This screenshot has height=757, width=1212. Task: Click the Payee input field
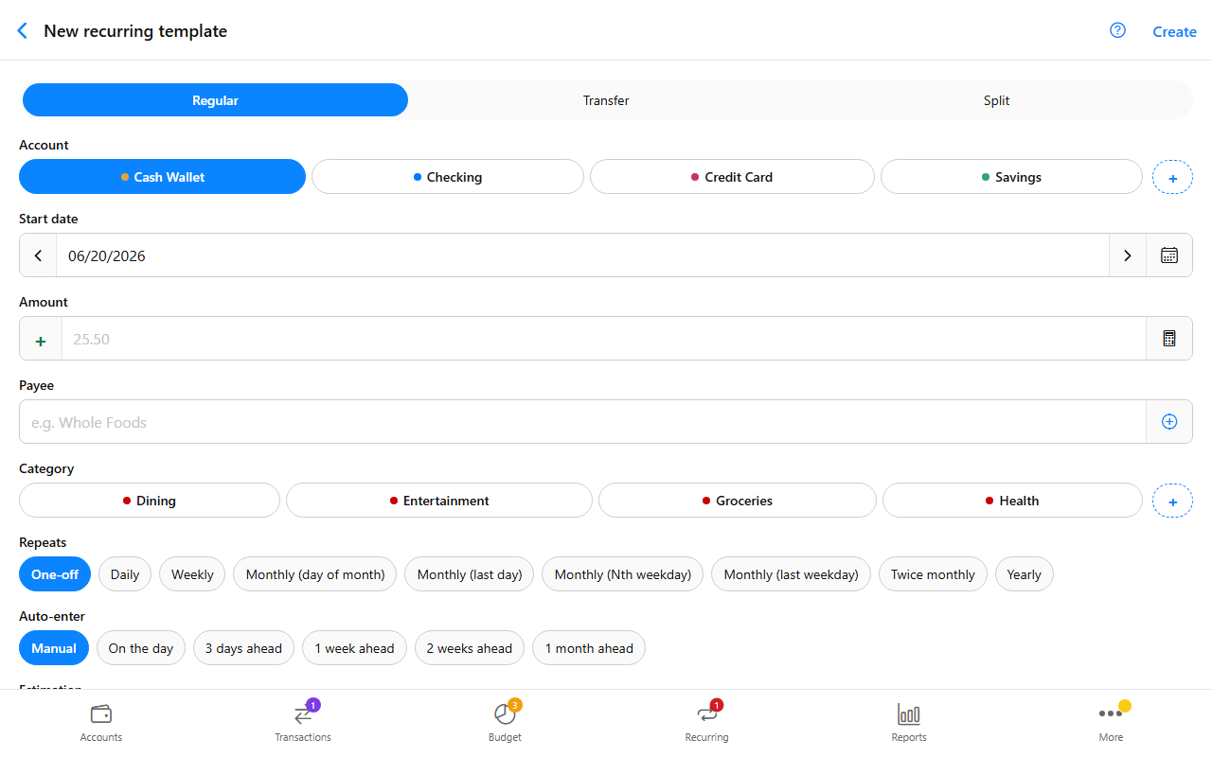coord(583,422)
